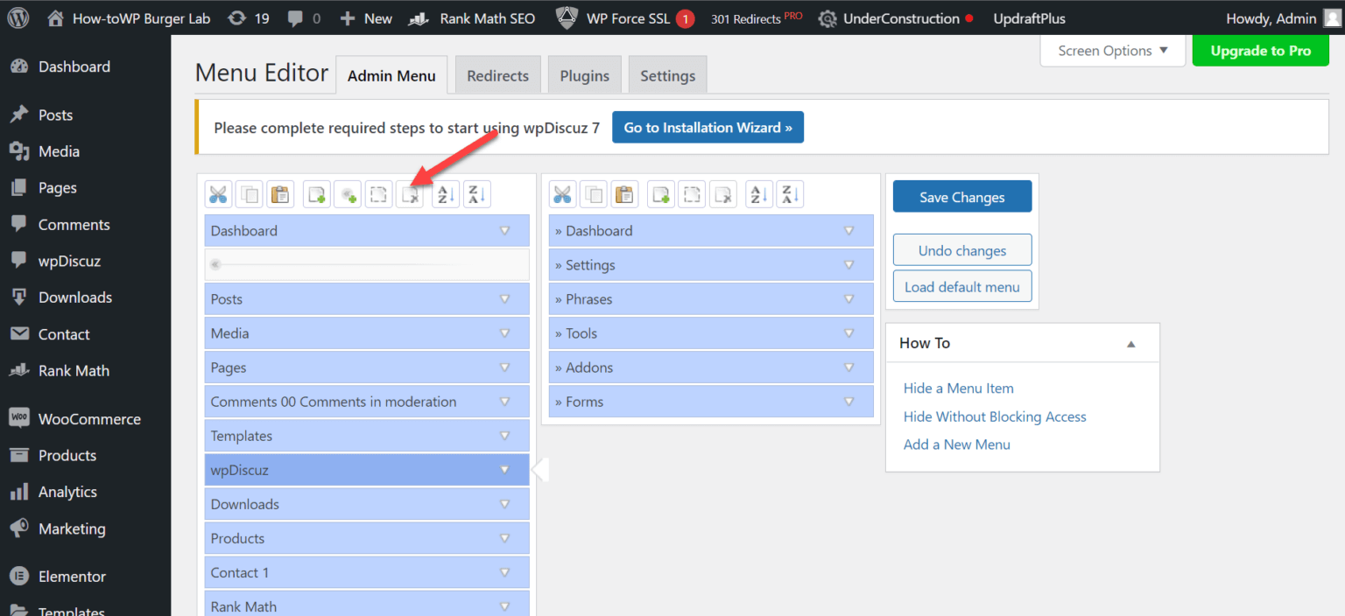Click the Copy icon in the left toolbar
This screenshot has height=616, width=1345.
[x=249, y=193]
